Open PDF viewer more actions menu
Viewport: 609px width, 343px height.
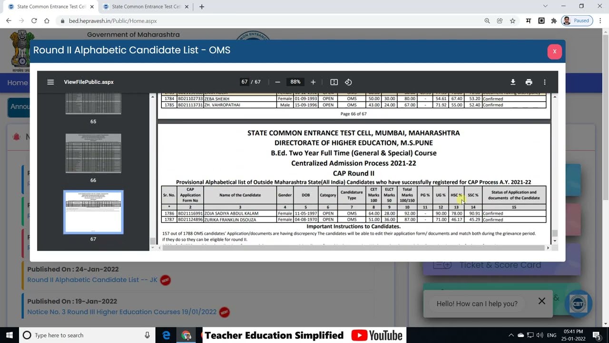(x=545, y=82)
